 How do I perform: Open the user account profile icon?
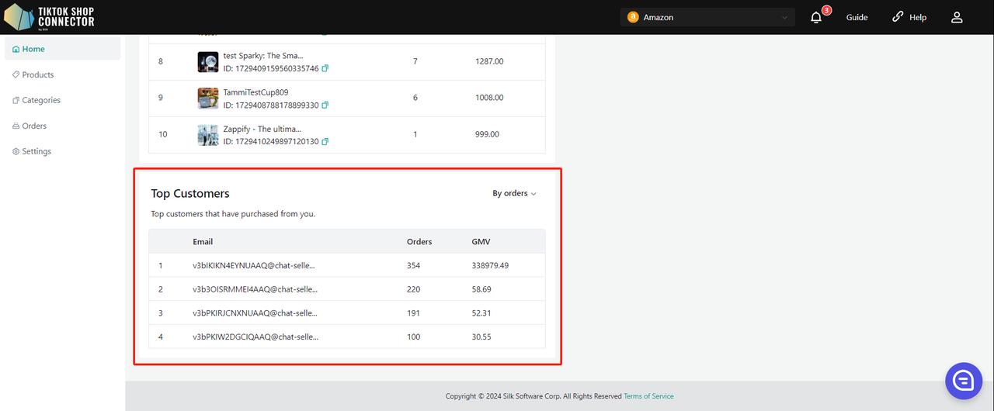tap(957, 17)
